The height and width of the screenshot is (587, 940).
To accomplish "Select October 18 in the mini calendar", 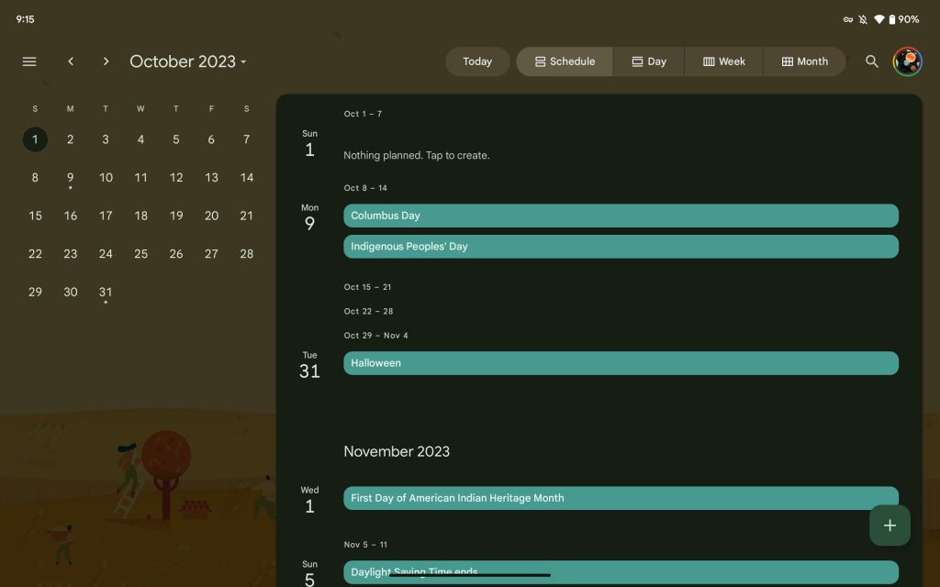I will coord(140,216).
